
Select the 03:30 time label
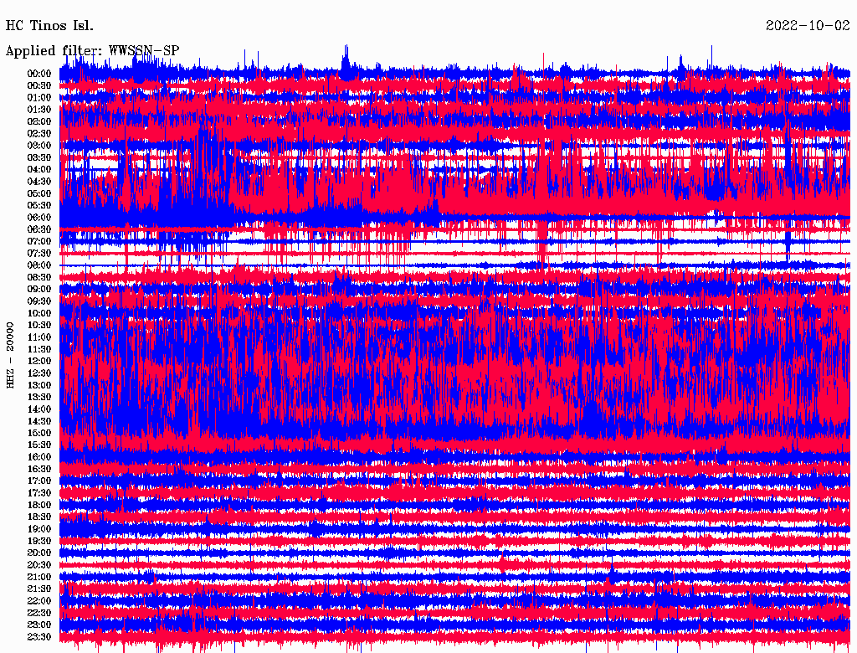point(39,157)
